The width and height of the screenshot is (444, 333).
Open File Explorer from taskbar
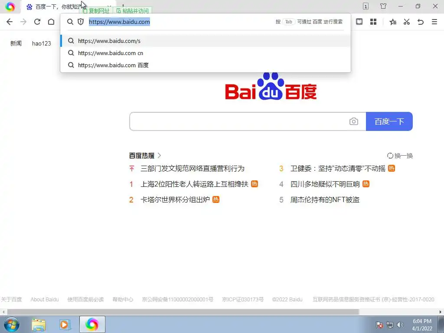tap(39, 324)
